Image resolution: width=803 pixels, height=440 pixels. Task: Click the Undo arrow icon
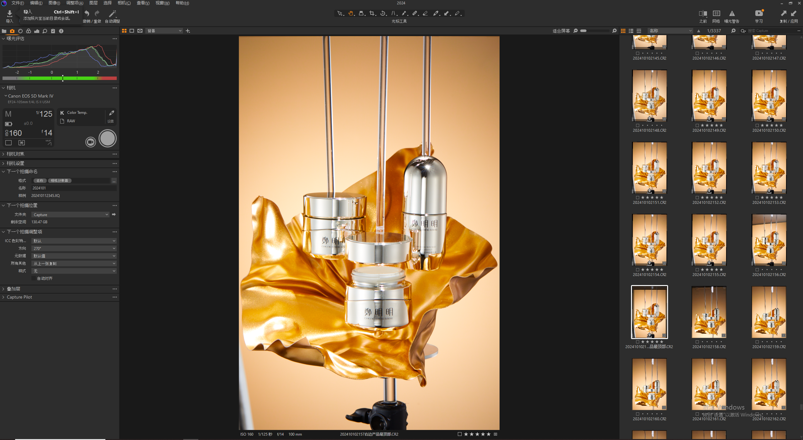point(87,13)
